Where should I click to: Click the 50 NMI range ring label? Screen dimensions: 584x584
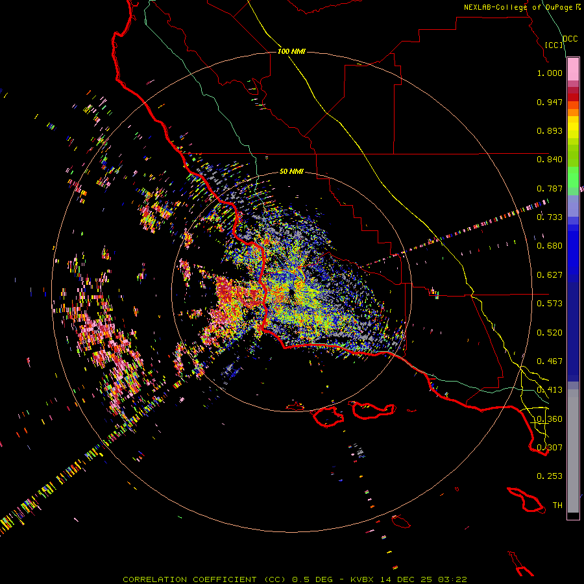click(291, 171)
